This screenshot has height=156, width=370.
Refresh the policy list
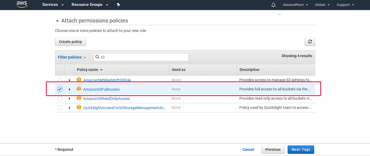point(310,42)
